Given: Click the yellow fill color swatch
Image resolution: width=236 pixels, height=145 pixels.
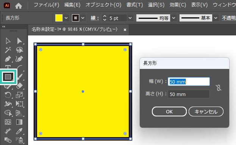Looking at the screenshot, I should [59, 18].
